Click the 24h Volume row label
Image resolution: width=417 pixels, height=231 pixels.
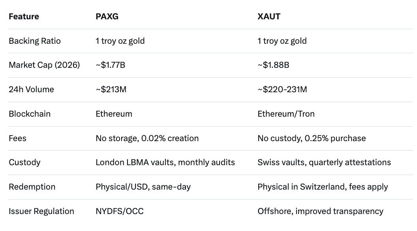coord(31,89)
